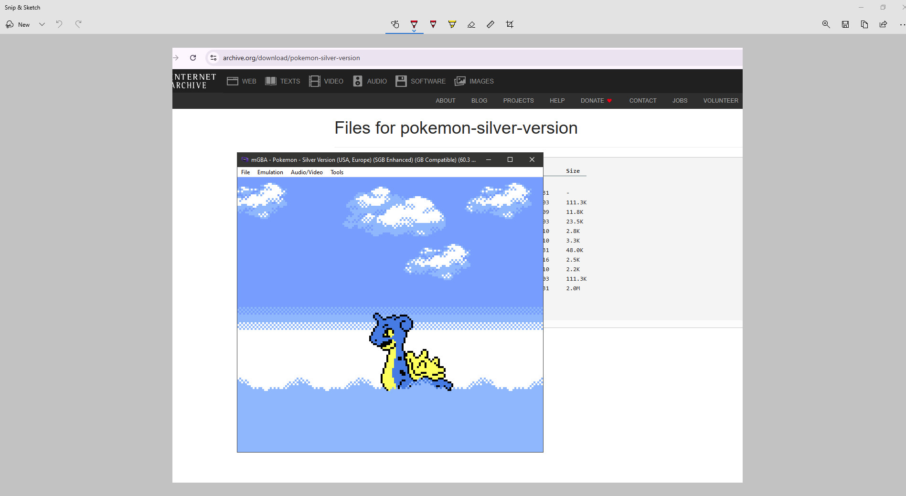This screenshot has height=496, width=906.
Task: Select the 48.0K file size
Action: [575, 250]
